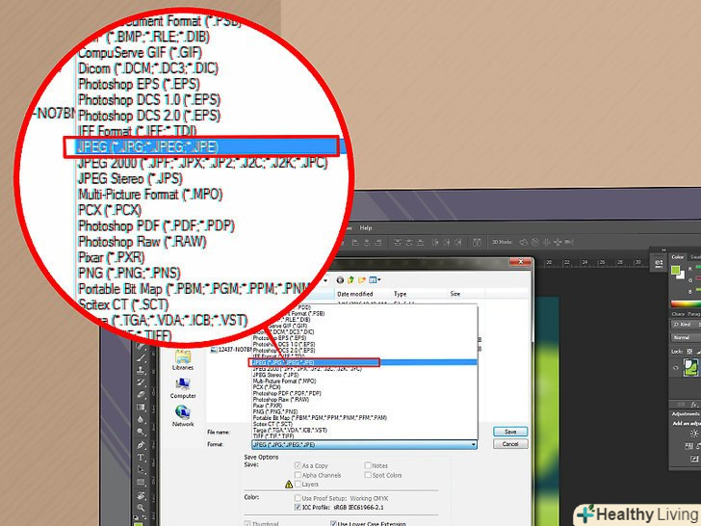Lock transparent pixels icon beside Lock
The image size is (701, 526).
coord(689,352)
